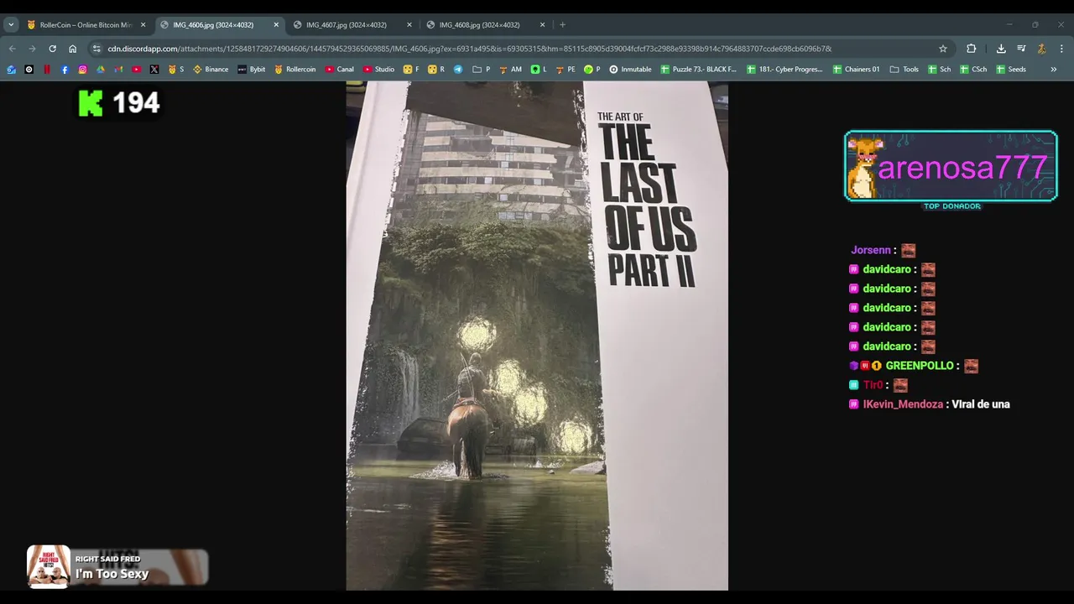Open the Downloads icon in toolbar
Screen dimensions: 1074x604
point(1001,49)
